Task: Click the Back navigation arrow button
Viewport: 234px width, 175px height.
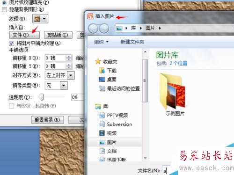Action: click(93, 29)
